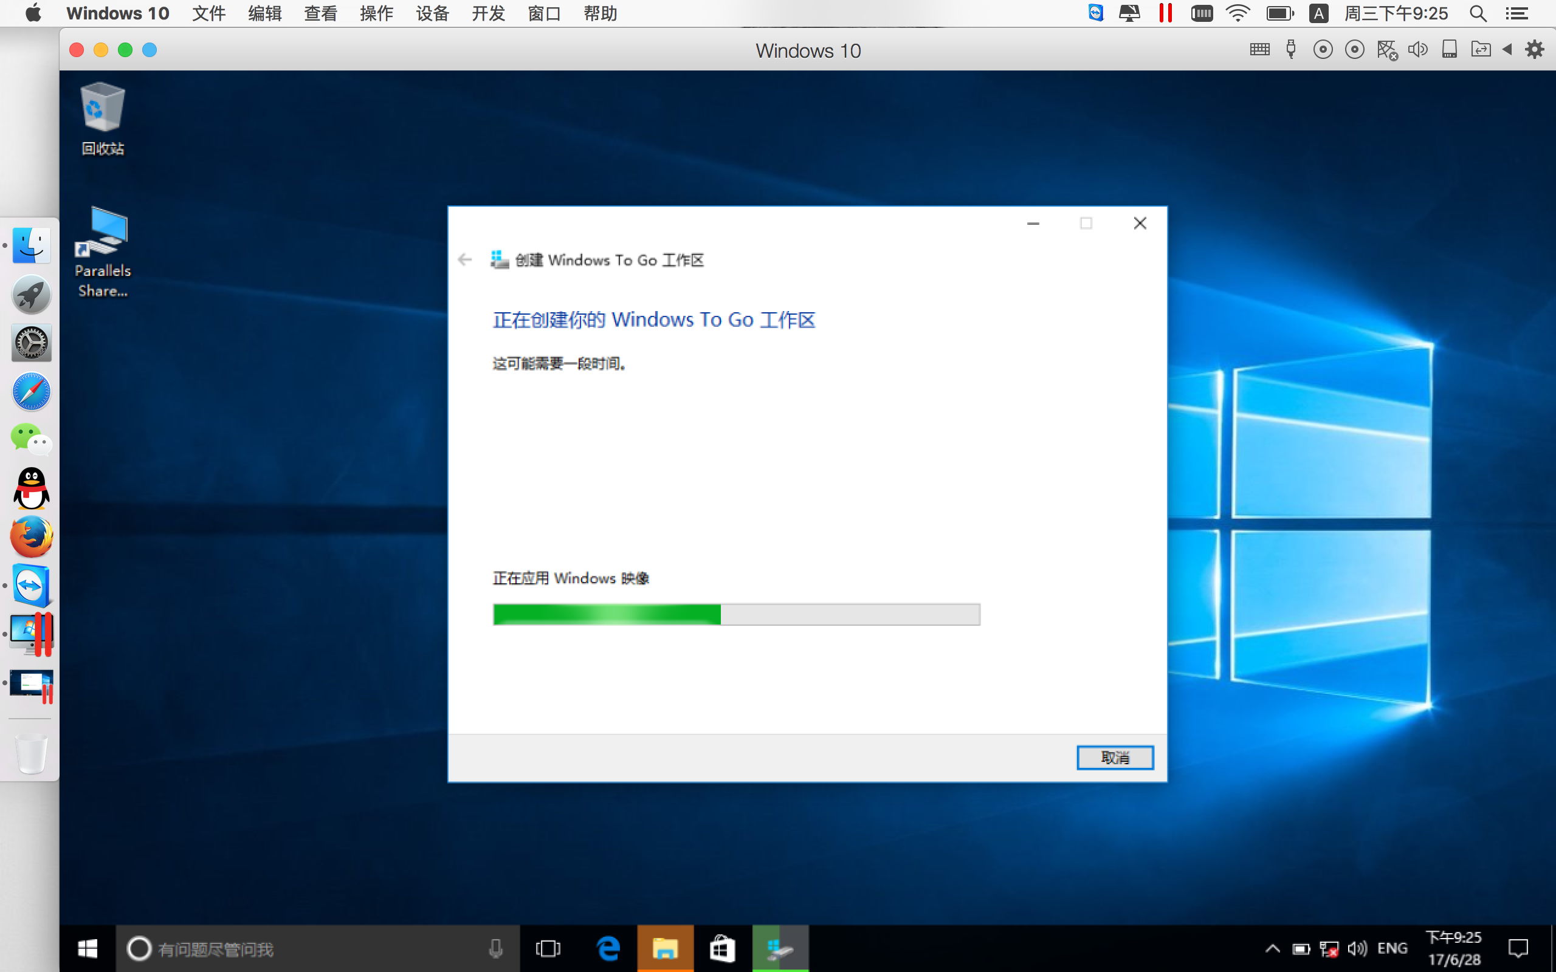Viewport: 1556px width, 972px height.
Task: Open Parallels VM configuration gear
Action: [1535, 49]
